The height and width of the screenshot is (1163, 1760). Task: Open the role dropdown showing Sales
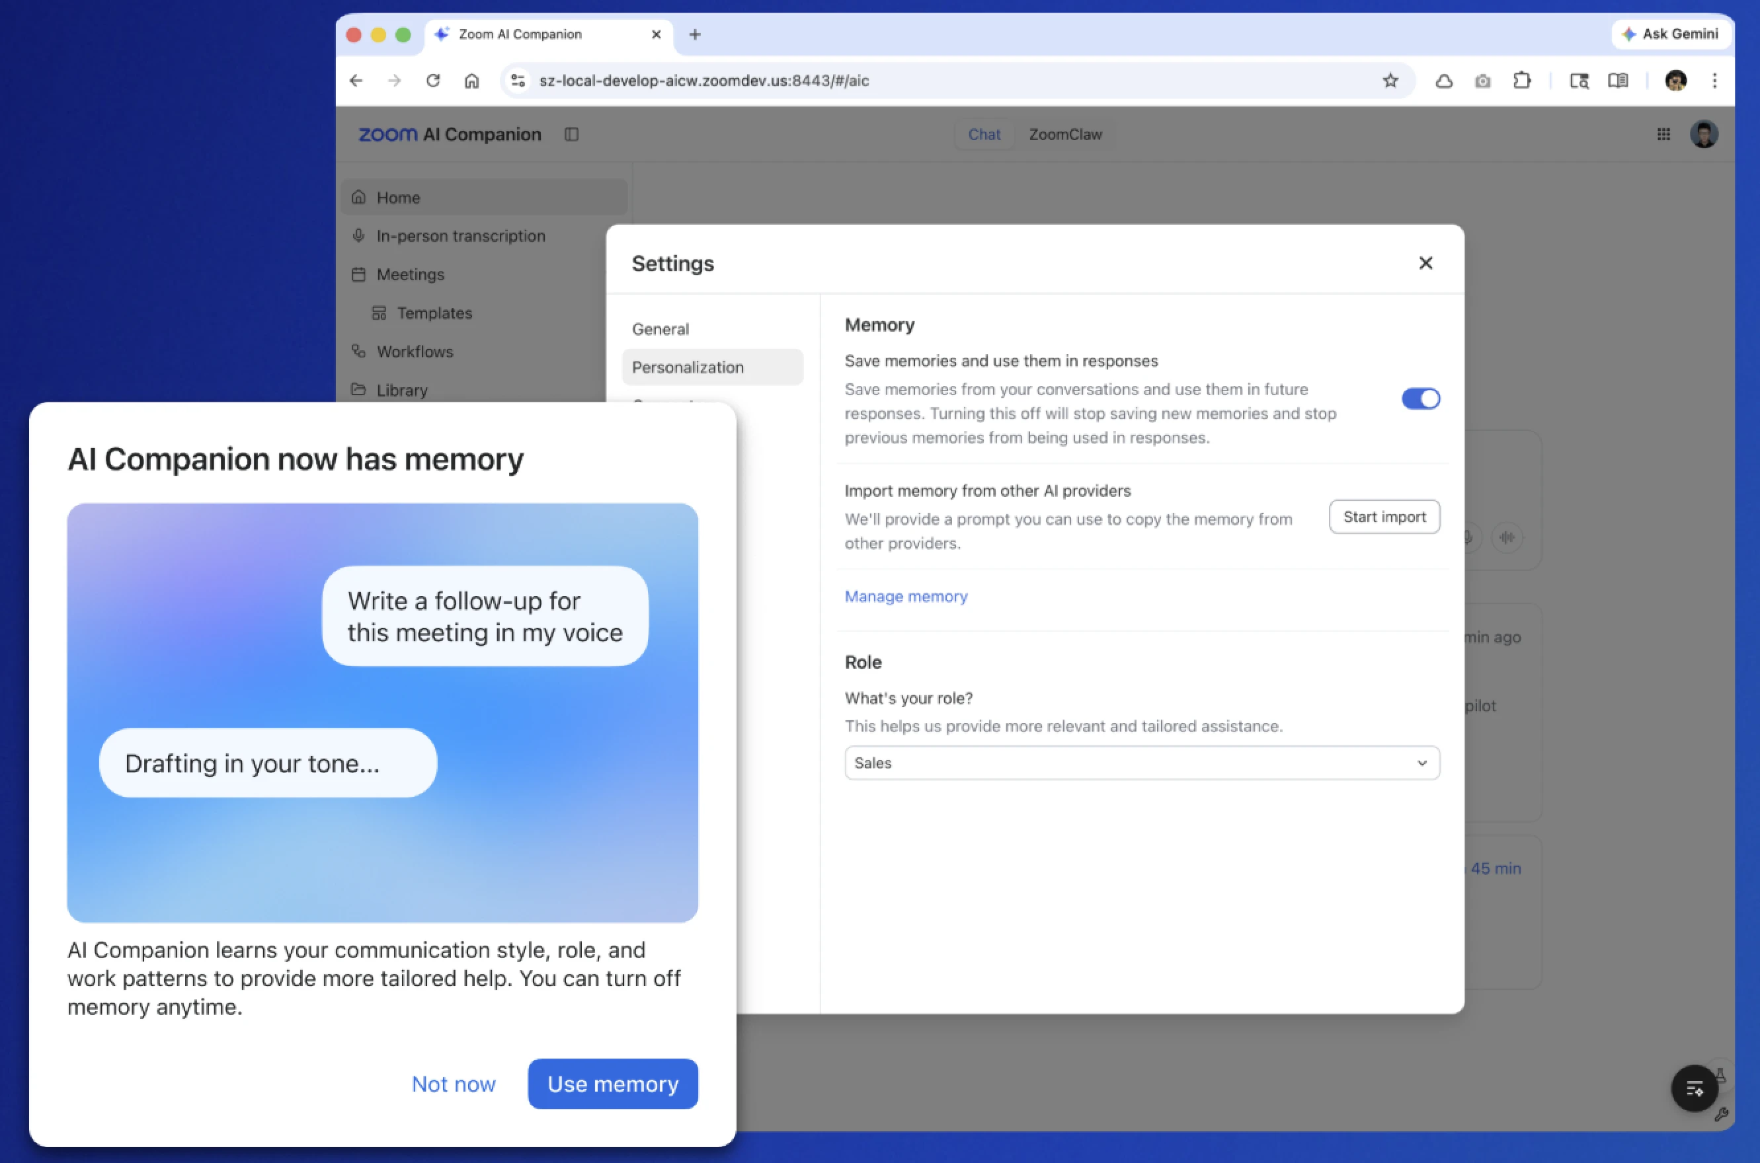[1142, 763]
